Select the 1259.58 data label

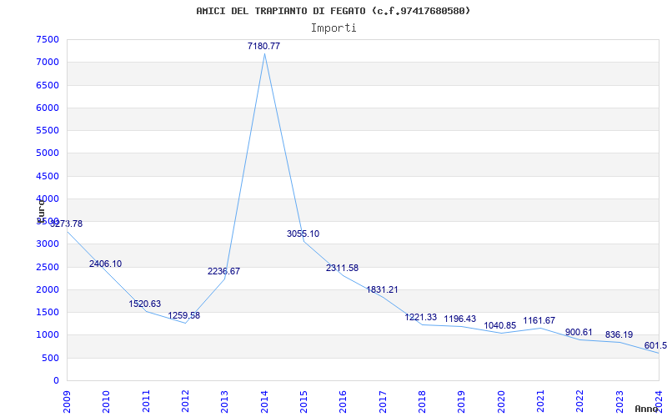(x=183, y=316)
